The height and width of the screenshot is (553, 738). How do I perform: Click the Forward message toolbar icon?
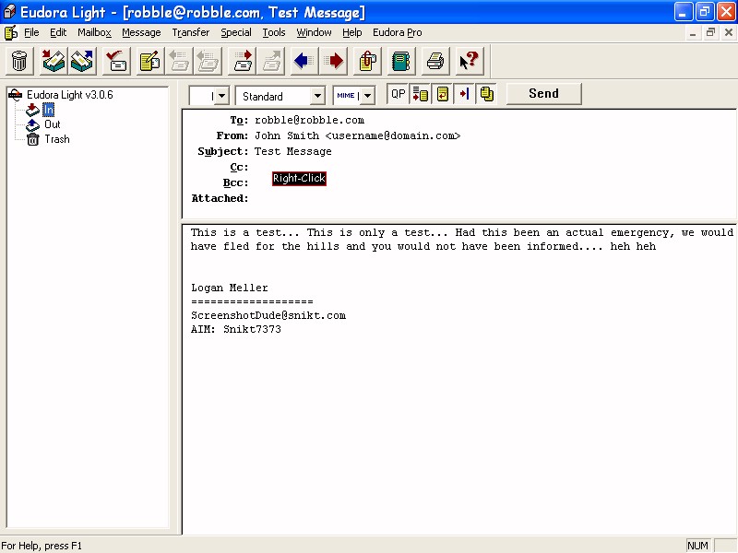tap(242, 61)
